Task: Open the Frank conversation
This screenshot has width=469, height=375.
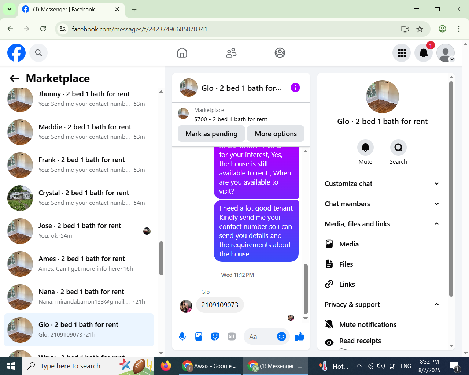Action: 79,165
